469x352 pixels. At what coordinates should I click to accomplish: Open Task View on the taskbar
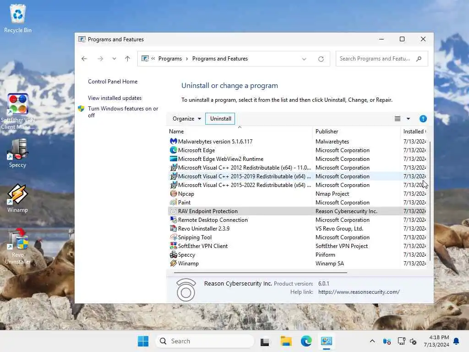coord(265,341)
